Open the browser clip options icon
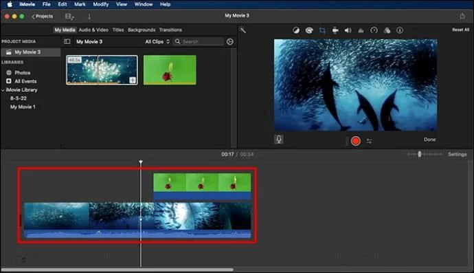The height and width of the screenshot is (273, 474). (x=229, y=42)
